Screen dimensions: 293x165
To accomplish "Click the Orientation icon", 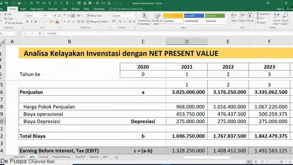I will point(79,16).
